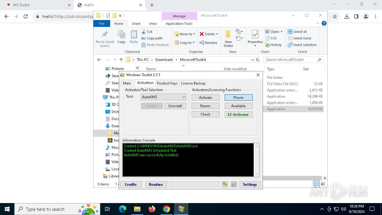Expand the Move to dropdown

pyautogui.click(x=194, y=34)
